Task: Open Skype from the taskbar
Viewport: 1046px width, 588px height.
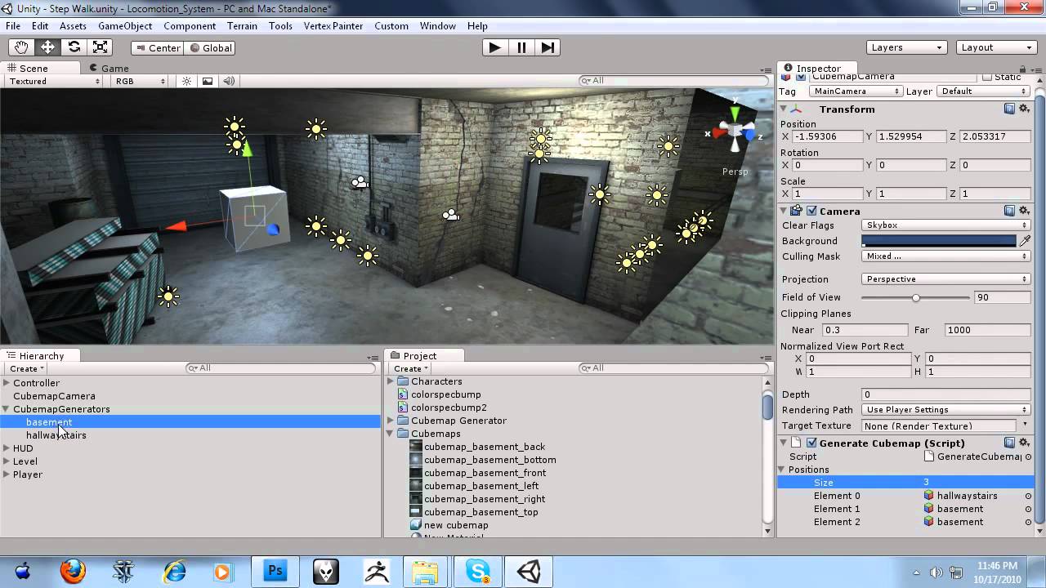Action: pos(477,572)
